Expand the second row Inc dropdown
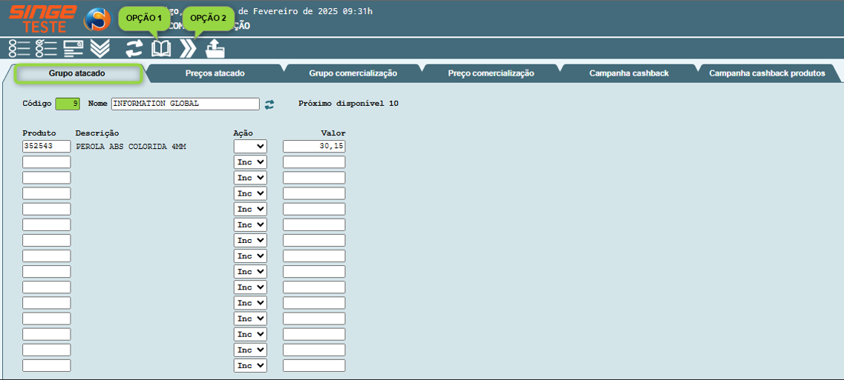The height and width of the screenshot is (380, 844). tap(250, 162)
